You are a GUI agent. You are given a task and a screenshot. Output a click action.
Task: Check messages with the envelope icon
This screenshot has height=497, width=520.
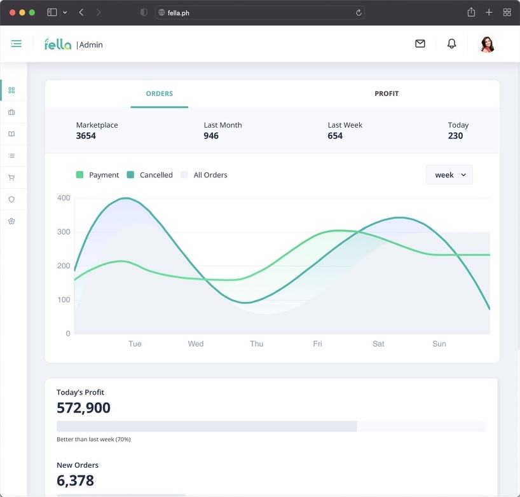pyautogui.click(x=420, y=43)
